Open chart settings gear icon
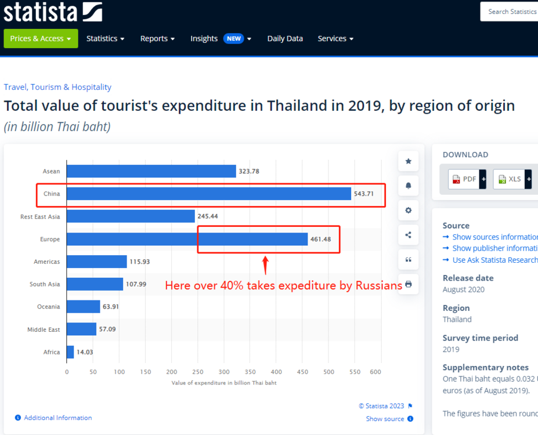Screen dimensions: 538x435 409,210
